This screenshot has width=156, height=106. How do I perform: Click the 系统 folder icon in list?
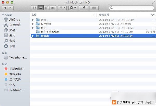pyautogui.click(x=38, y=20)
